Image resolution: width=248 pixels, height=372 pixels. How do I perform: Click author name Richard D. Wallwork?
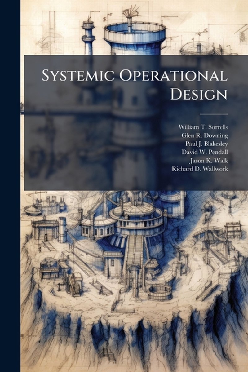199,169
